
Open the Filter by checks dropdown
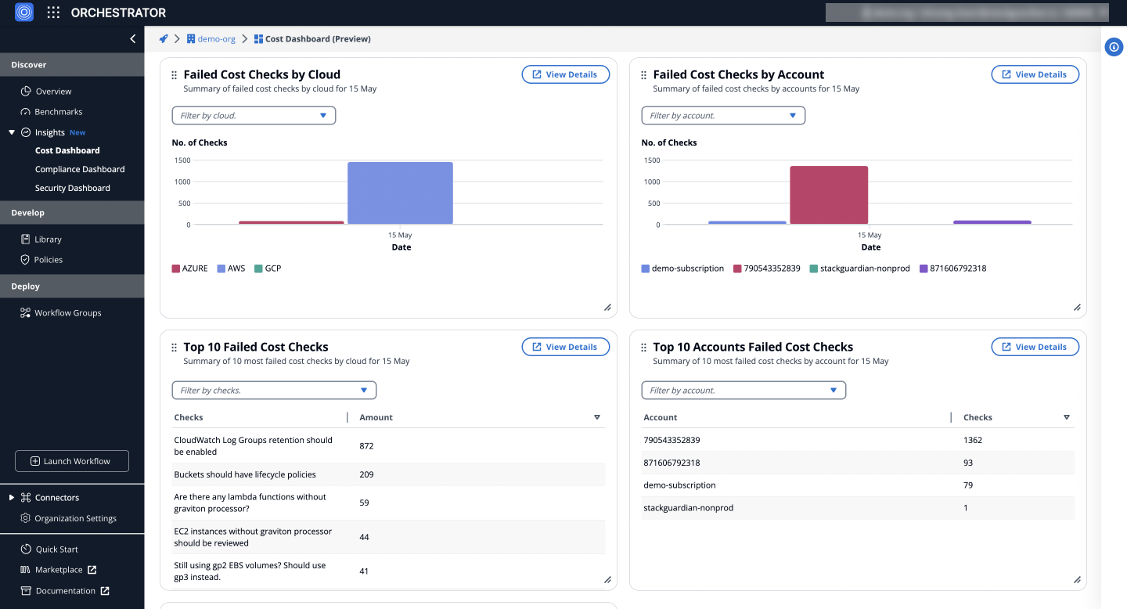click(274, 390)
